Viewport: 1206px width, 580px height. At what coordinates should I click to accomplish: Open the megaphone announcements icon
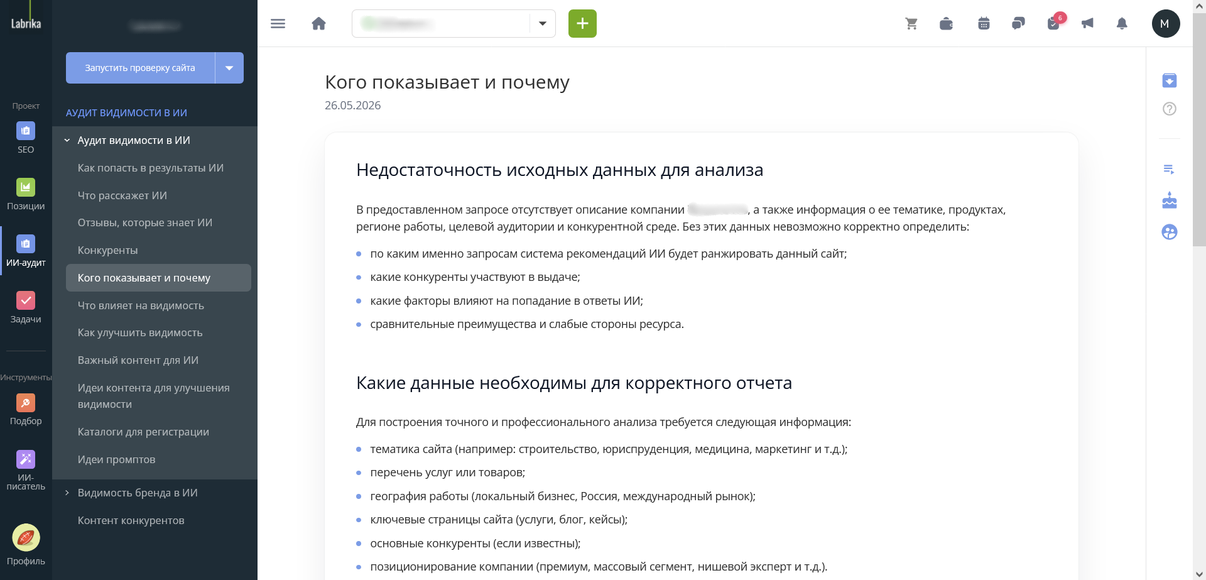[1087, 24]
